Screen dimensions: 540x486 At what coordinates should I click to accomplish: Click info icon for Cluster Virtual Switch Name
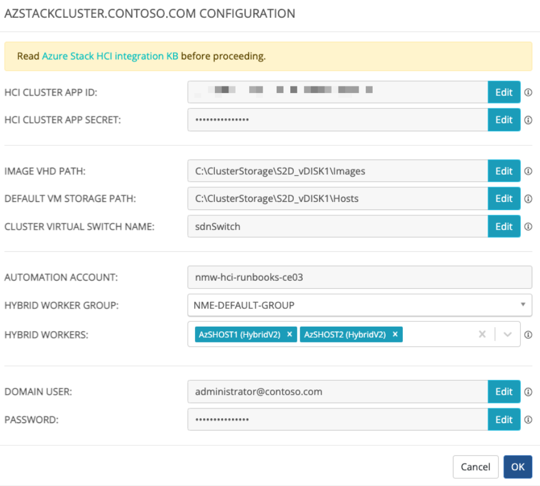tap(528, 227)
